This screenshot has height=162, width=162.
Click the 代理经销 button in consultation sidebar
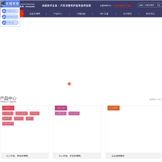[10, 22]
